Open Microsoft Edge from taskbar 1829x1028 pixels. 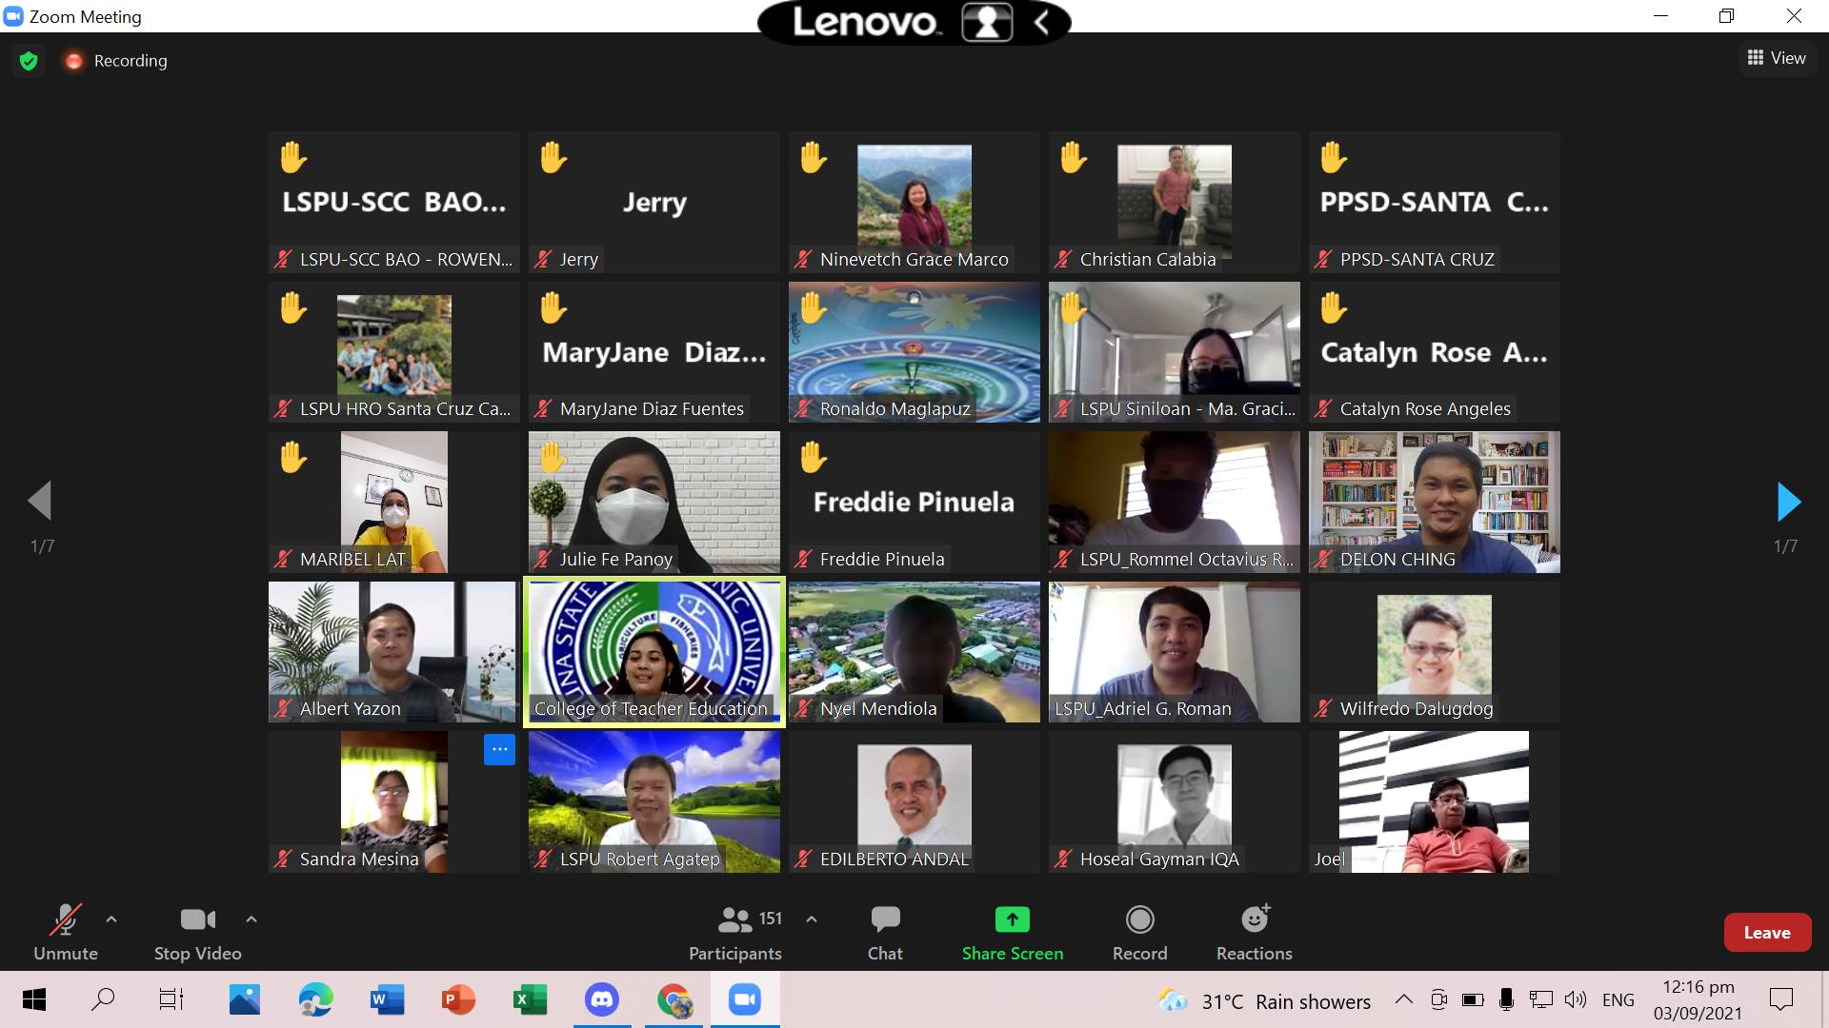pos(315,999)
